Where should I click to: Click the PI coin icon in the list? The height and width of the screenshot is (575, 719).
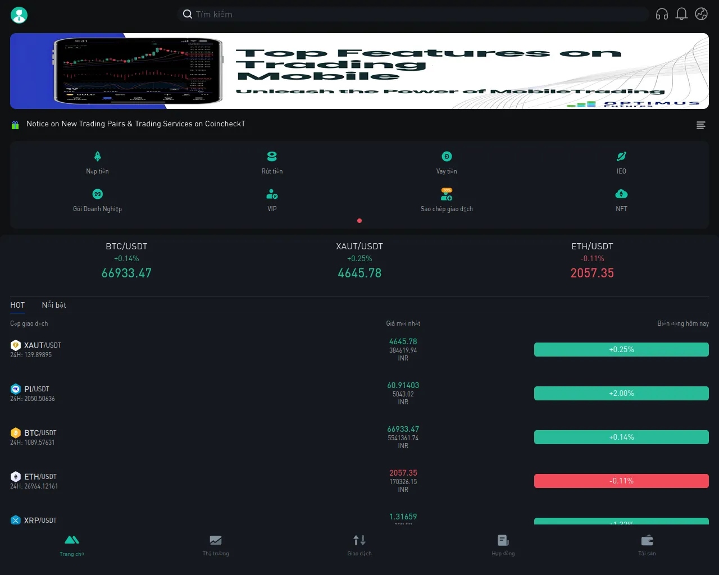pyautogui.click(x=16, y=389)
